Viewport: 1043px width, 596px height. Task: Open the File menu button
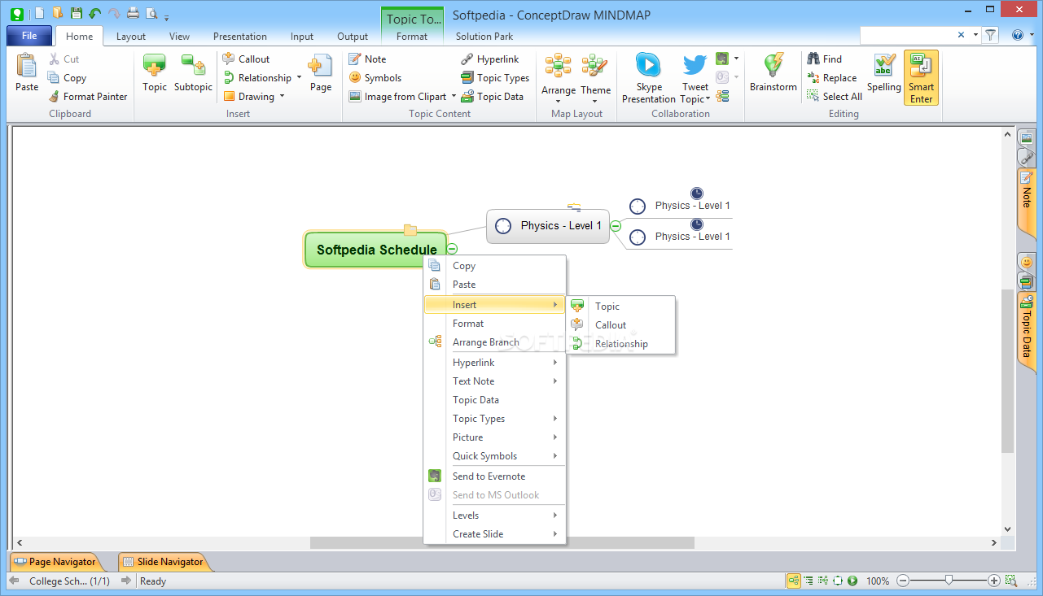(x=29, y=36)
